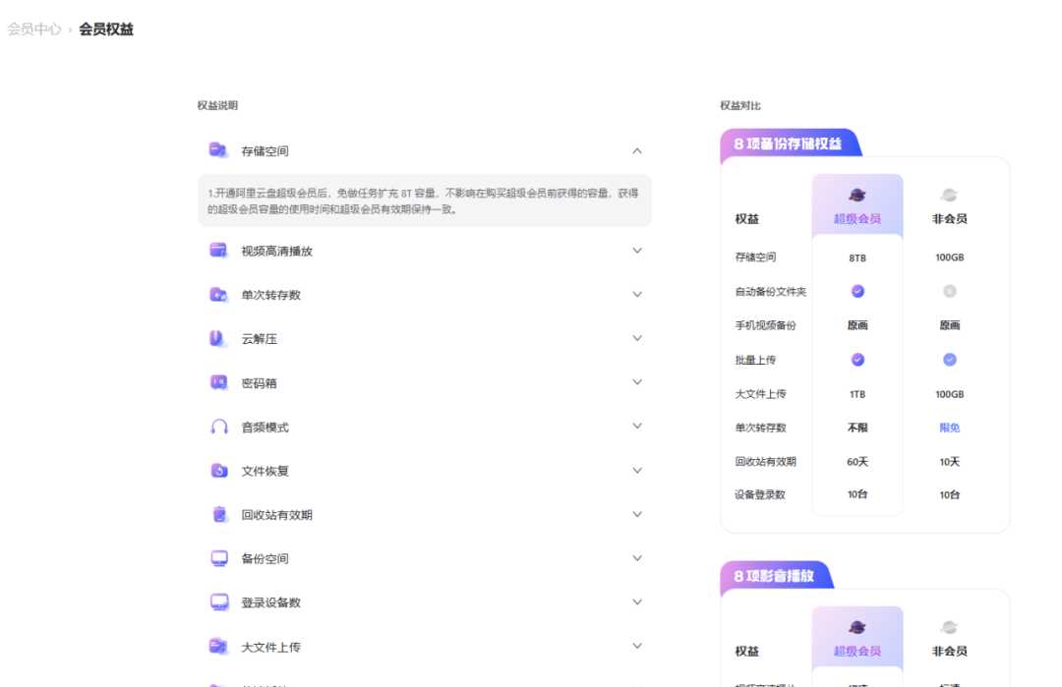Image resolution: width=1062 pixels, height=687 pixels.
Task: Click the 权益对比 heading
Action: pyautogui.click(x=740, y=105)
